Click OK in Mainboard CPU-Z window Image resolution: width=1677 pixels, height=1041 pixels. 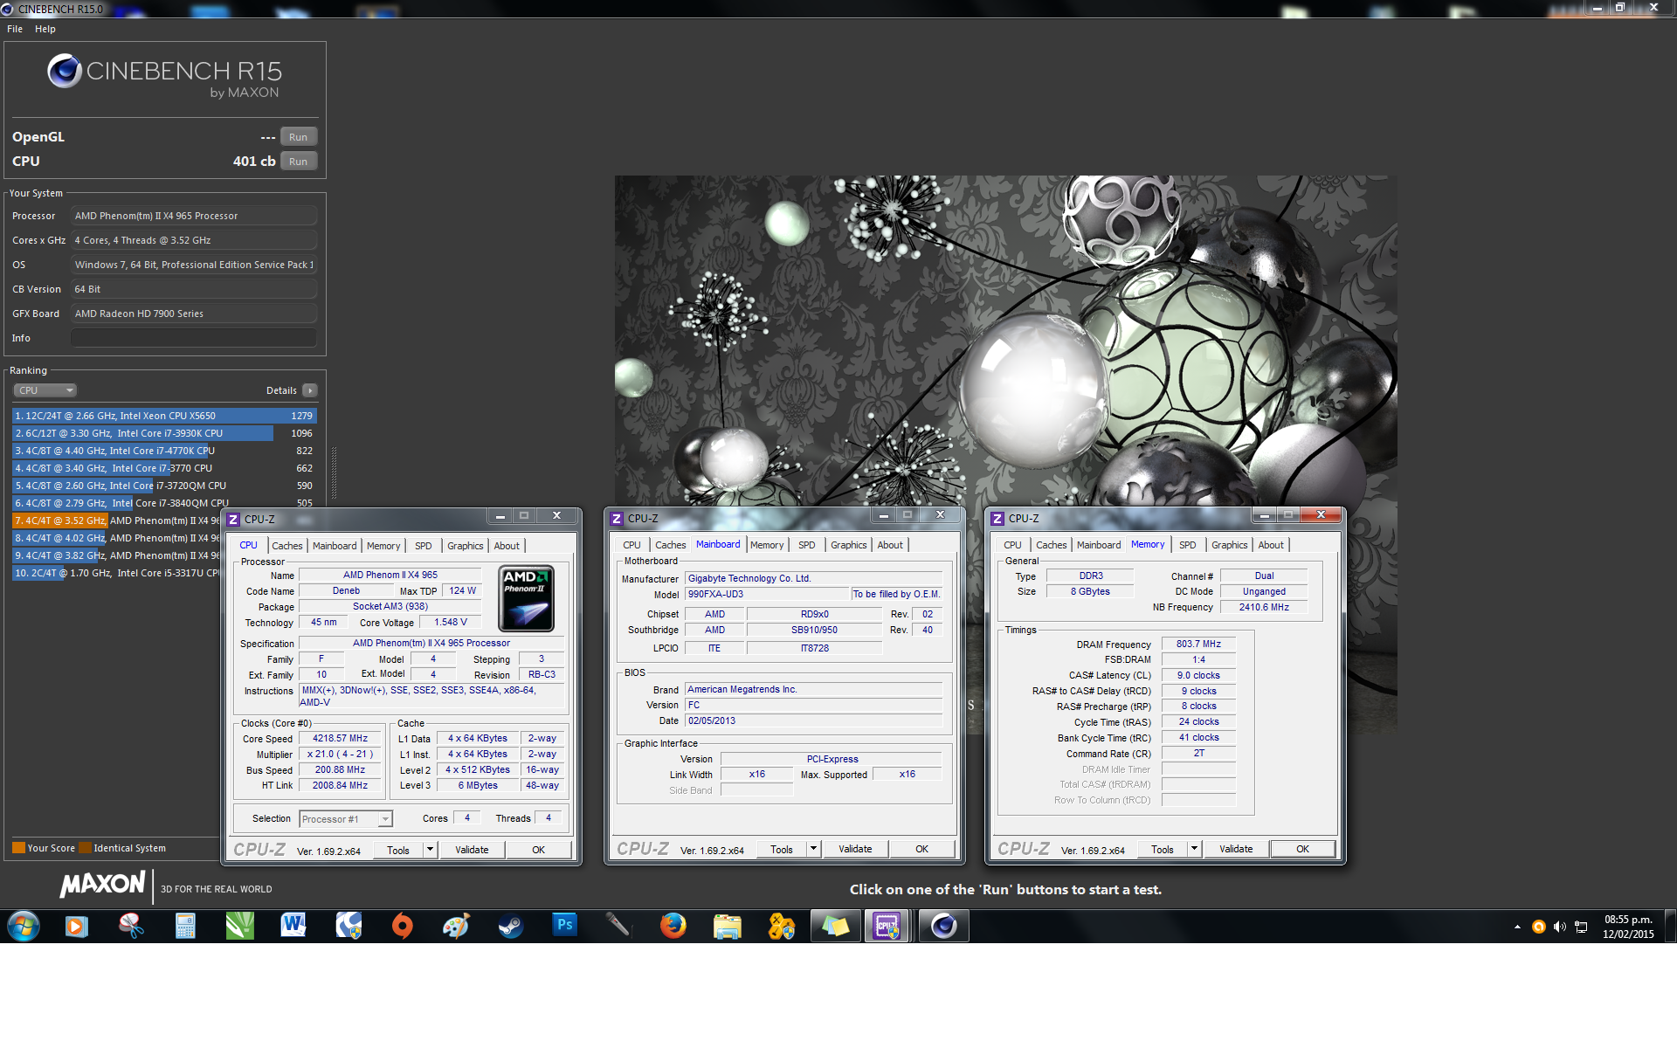[x=921, y=849]
